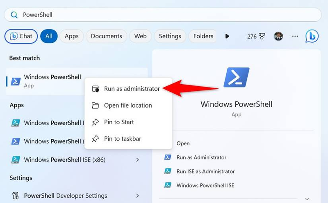Screen dimensions: 328x203
Task: Open the three-dot more options menu
Action: coord(295,36)
